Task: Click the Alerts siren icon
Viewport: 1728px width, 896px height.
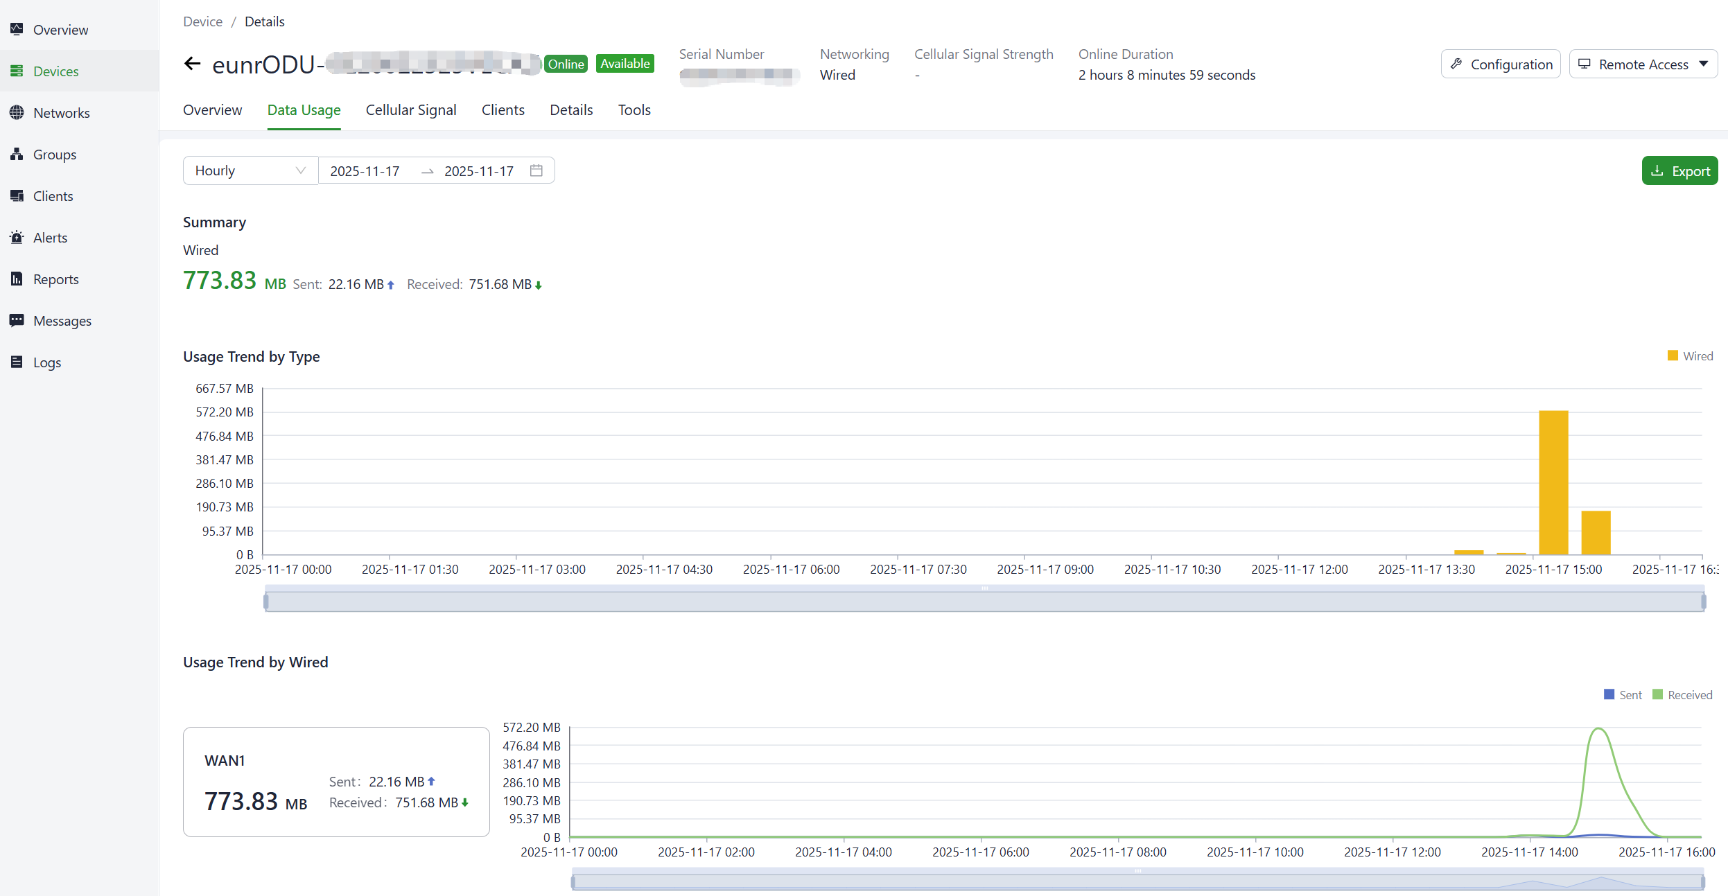Action: [x=17, y=237]
